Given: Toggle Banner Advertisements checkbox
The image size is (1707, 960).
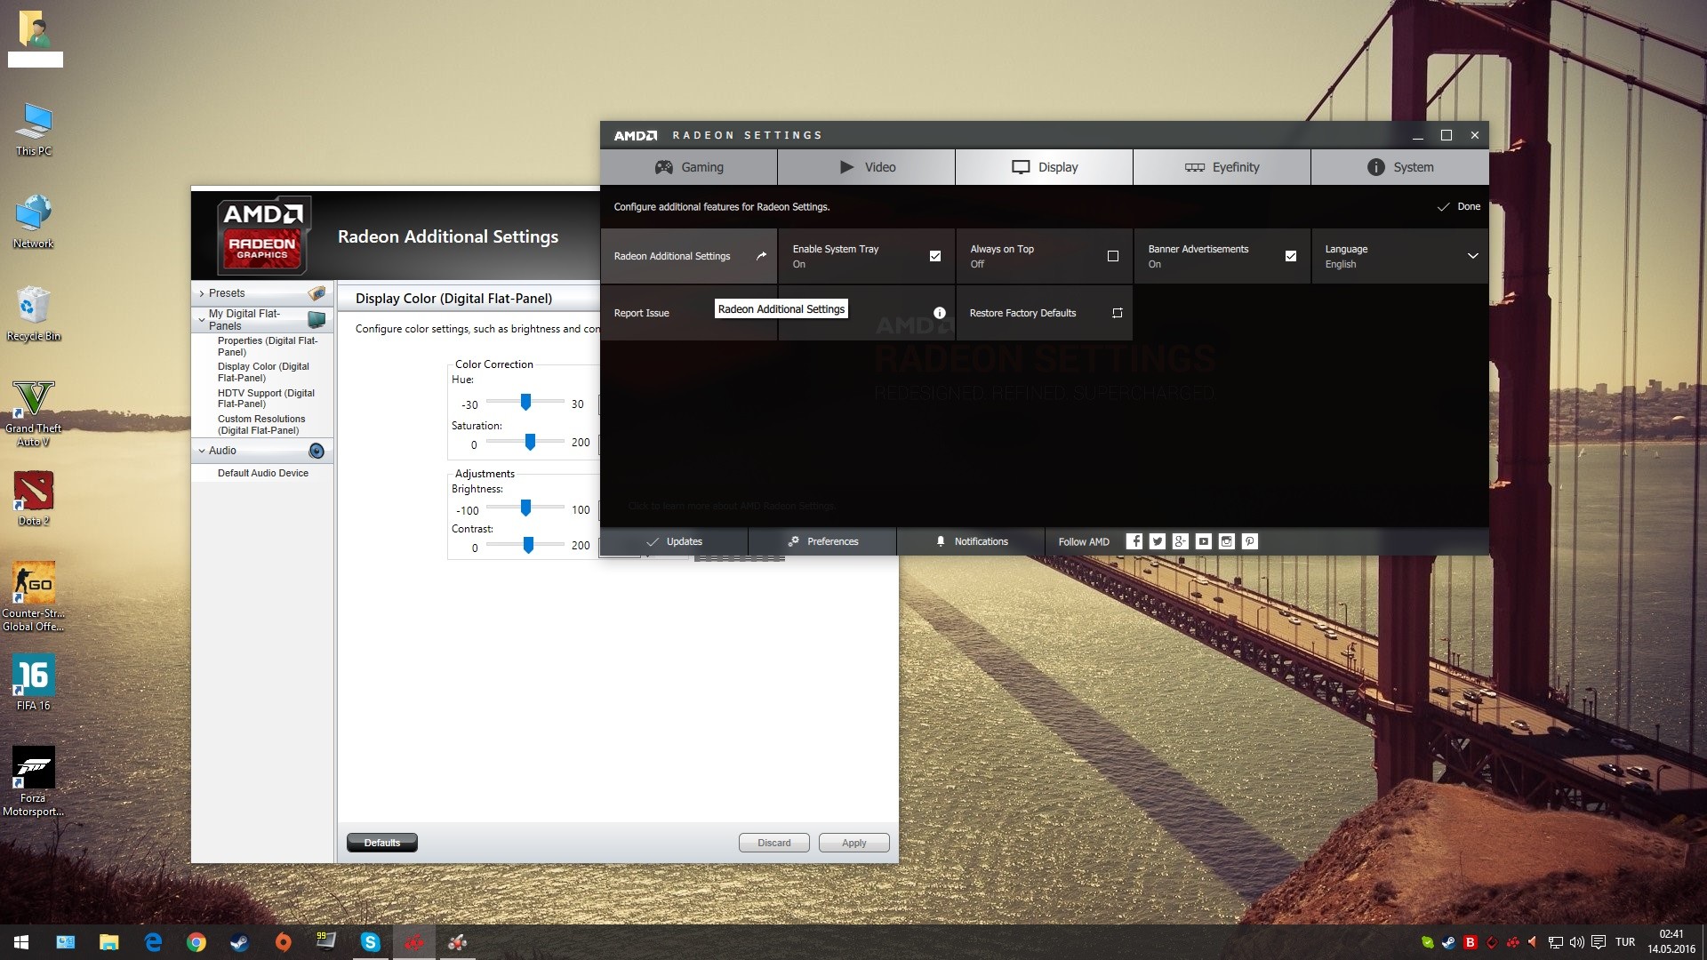Looking at the screenshot, I should coord(1291,256).
